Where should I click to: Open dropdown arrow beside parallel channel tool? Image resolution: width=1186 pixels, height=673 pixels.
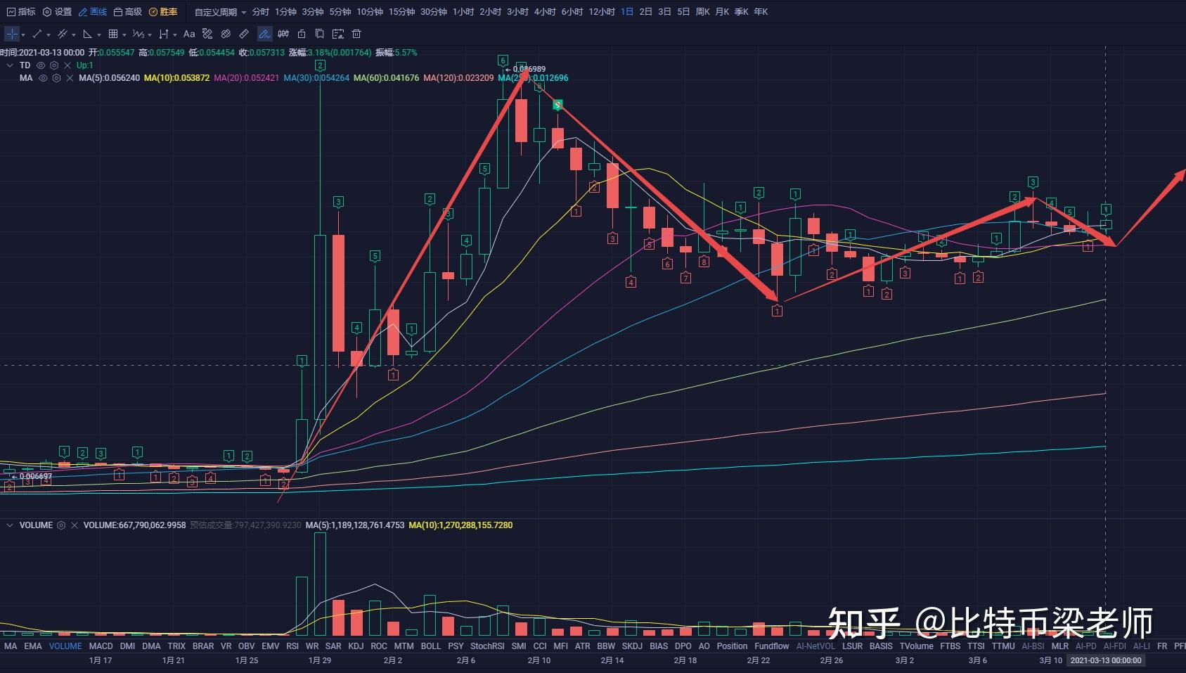[74, 34]
